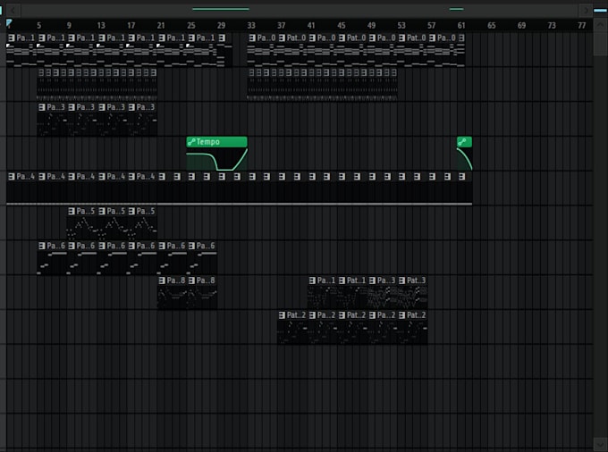The width and height of the screenshot is (608, 452).
Task: Jump to bar 21 on the ruler
Action: [x=161, y=26]
